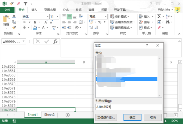Apply Comma style
183x124 pixels.
tap(105, 22)
